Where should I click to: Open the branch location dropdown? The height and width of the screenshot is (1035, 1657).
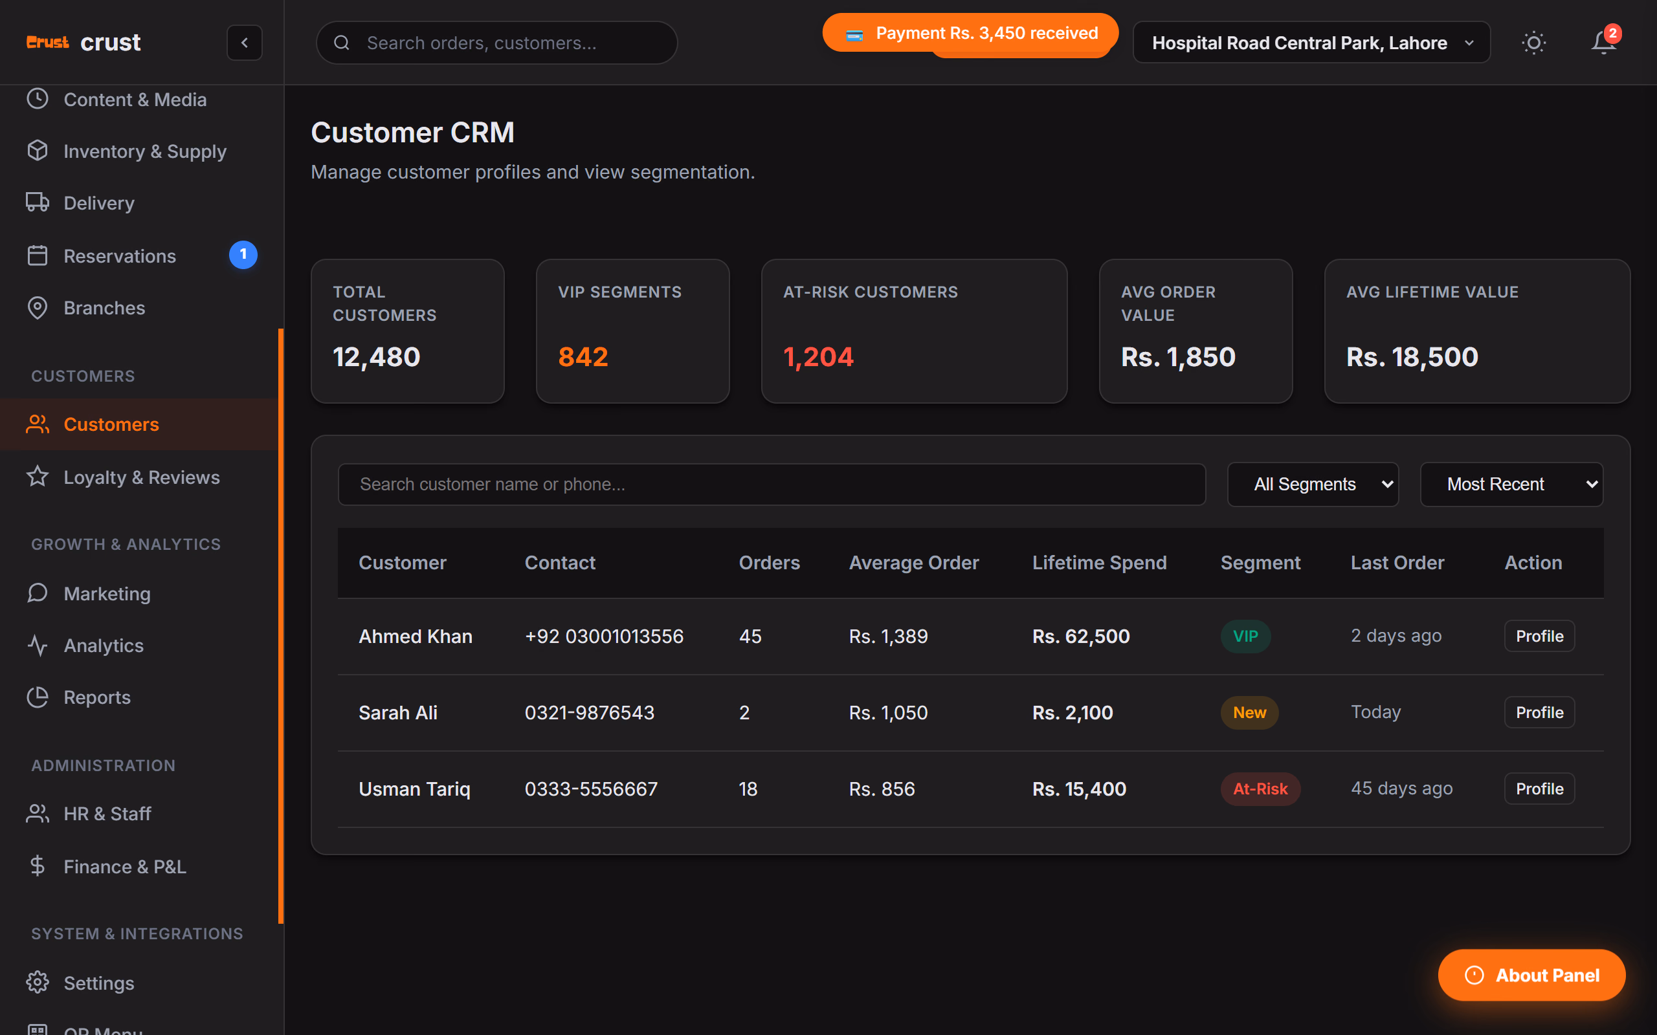(1311, 43)
